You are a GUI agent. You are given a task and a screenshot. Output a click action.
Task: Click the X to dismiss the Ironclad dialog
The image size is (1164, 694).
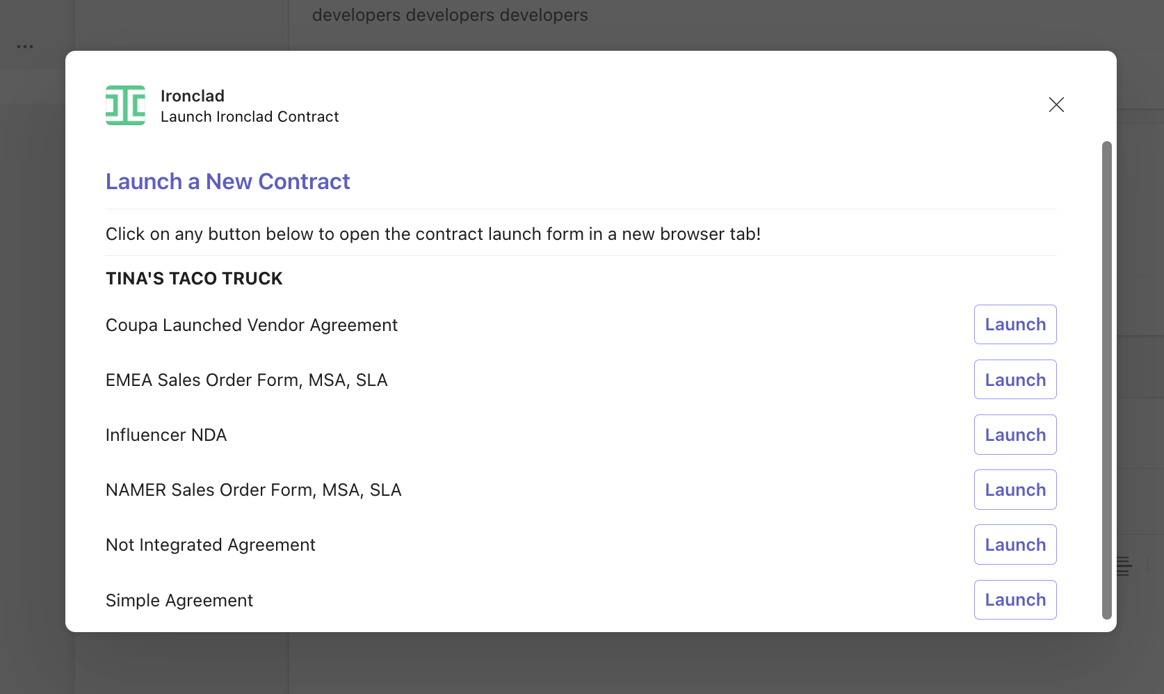click(1056, 104)
